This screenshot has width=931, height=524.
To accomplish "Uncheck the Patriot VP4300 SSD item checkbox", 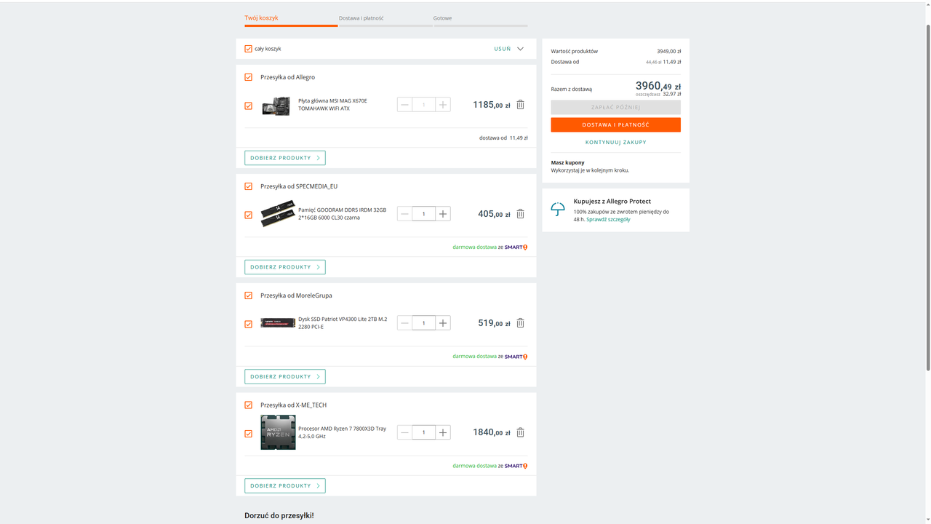I will [248, 325].
